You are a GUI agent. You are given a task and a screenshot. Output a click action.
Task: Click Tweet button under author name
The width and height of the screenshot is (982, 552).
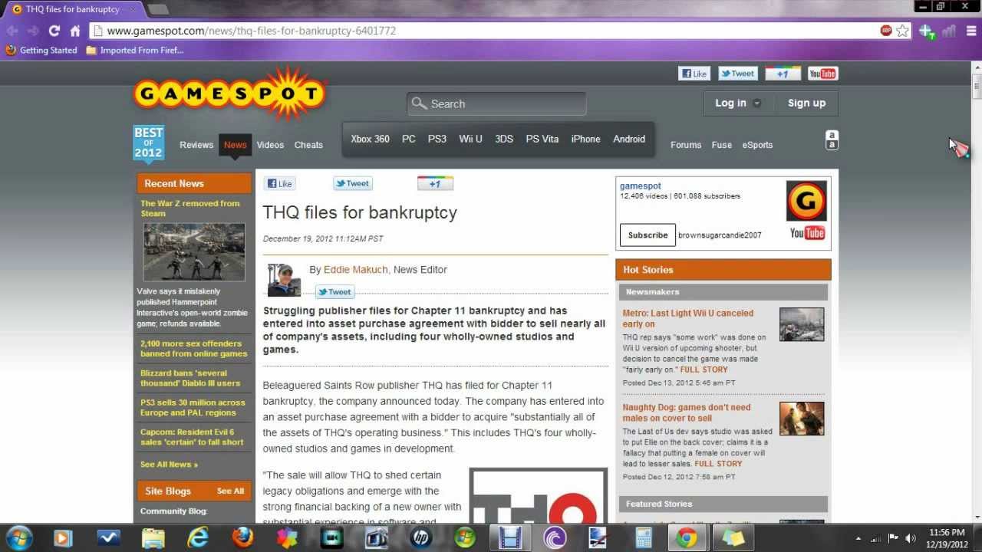[334, 292]
